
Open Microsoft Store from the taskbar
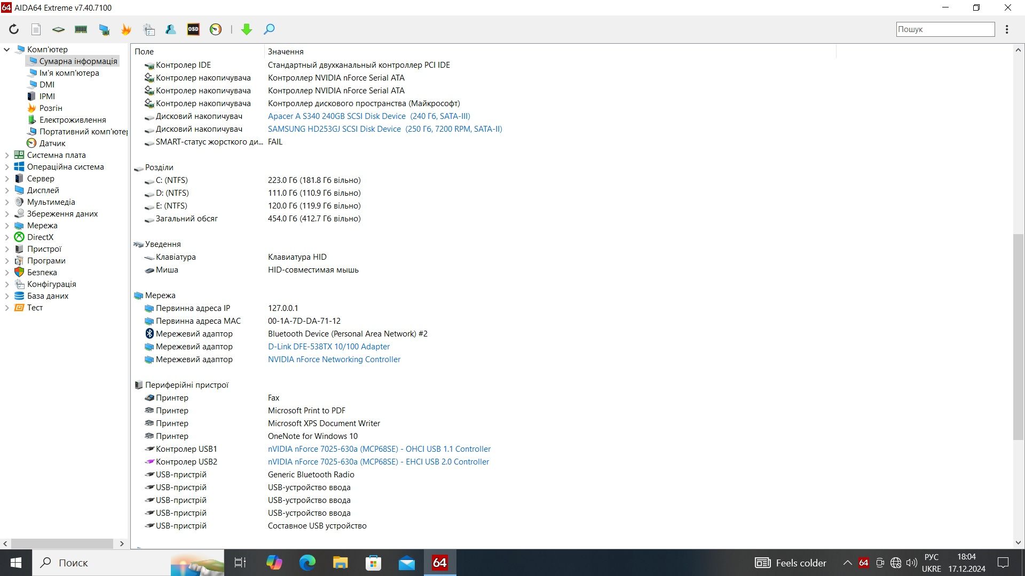coord(374,563)
